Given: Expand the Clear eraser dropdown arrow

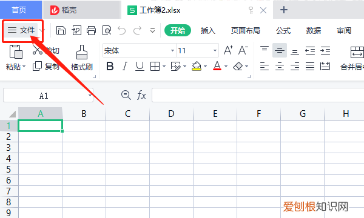Looking at the screenshot, I should 247,67.
